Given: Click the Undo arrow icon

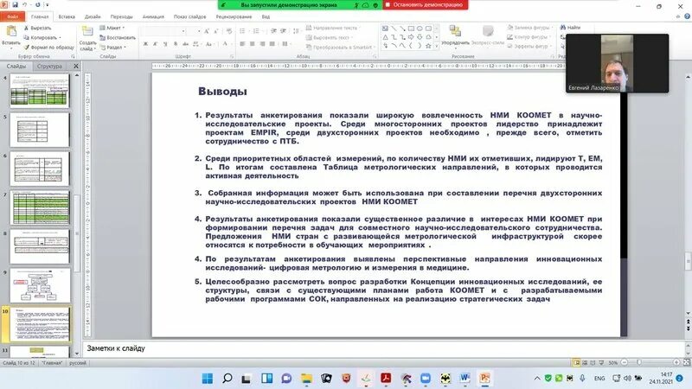Looking at the screenshot, I should tap(25, 5).
